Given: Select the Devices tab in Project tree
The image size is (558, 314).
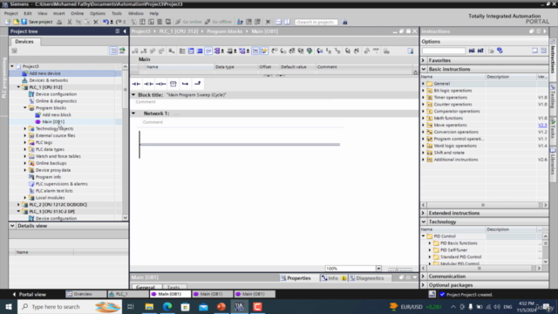Looking at the screenshot, I should click(24, 42).
